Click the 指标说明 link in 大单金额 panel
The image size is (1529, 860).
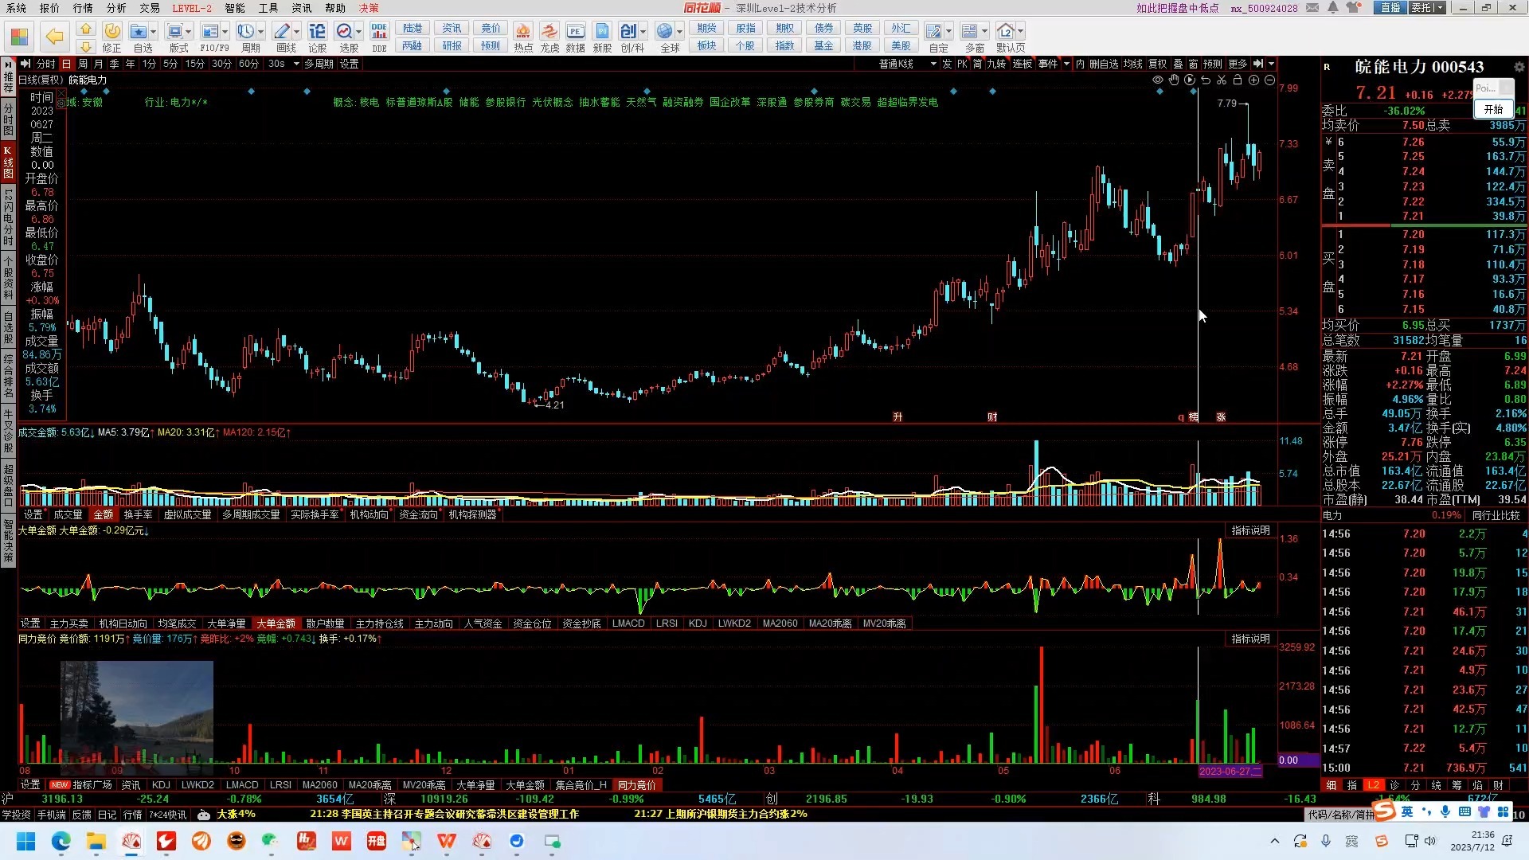click(1250, 530)
